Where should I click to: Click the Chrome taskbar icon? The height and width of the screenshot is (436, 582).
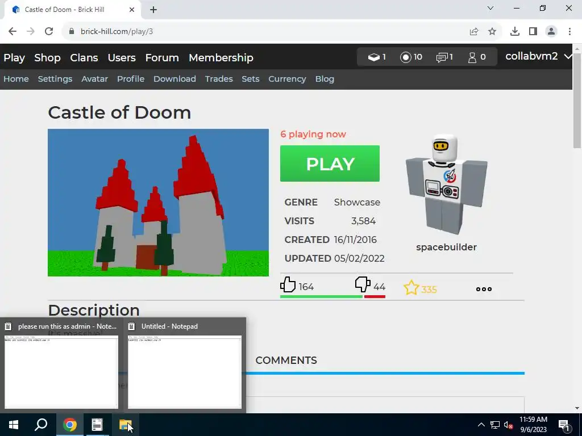[70, 425]
